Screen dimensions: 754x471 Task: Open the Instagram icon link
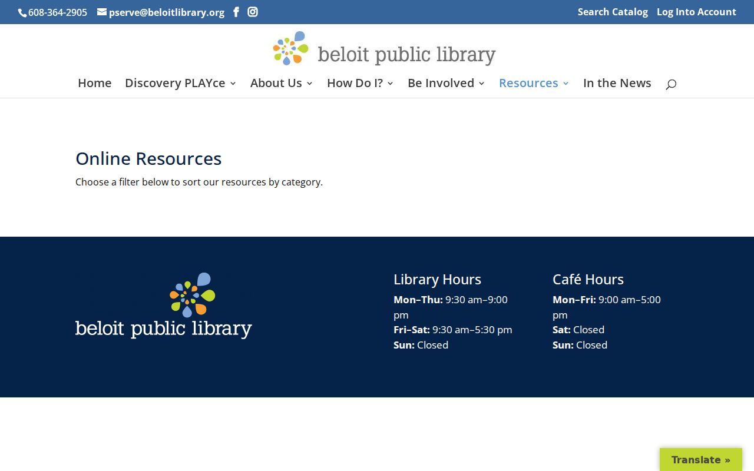(253, 12)
